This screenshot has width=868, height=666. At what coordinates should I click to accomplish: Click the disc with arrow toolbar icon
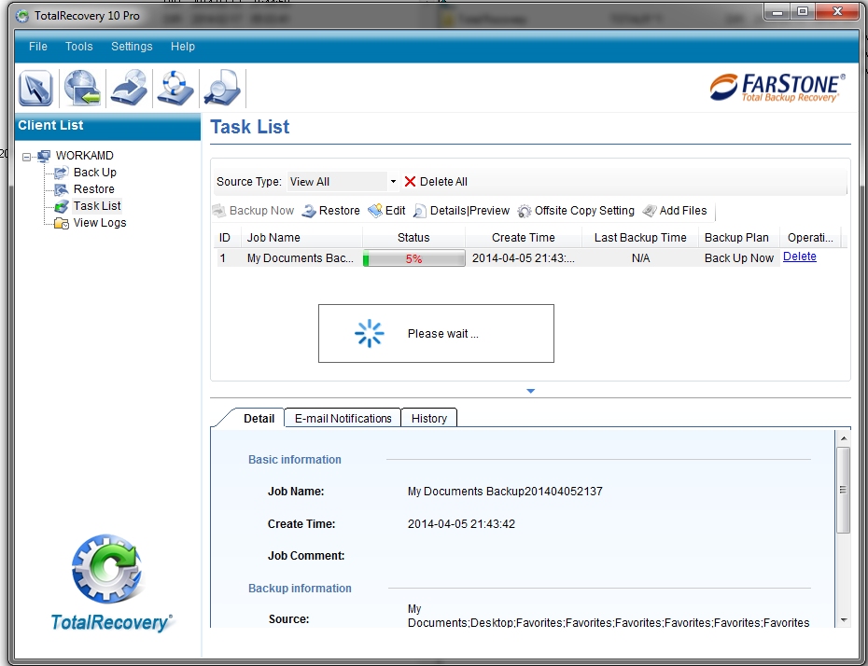pos(129,89)
